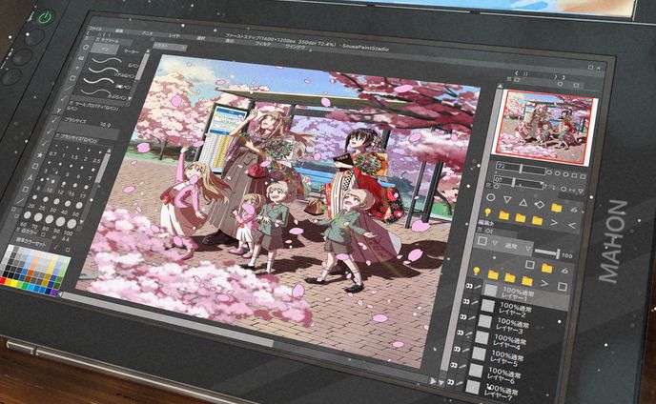Image resolution: width=656 pixels, height=404 pixels.
Task: Tick the checkbox left of 通常 blend mode
Action: tap(482, 241)
